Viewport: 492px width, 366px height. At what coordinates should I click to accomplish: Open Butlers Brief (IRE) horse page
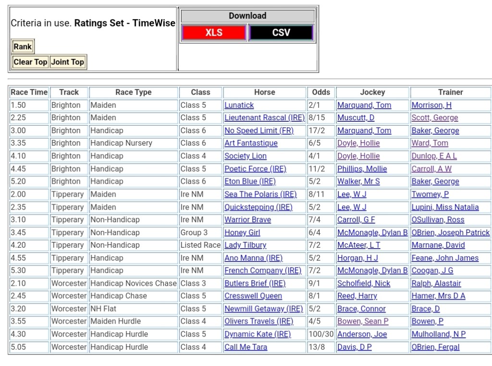pyautogui.click(x=255, y=284)
